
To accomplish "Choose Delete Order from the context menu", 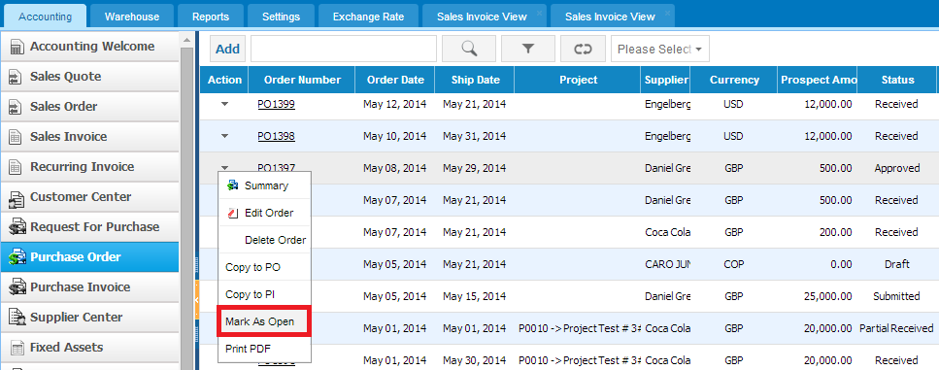I will click(265, 240).
